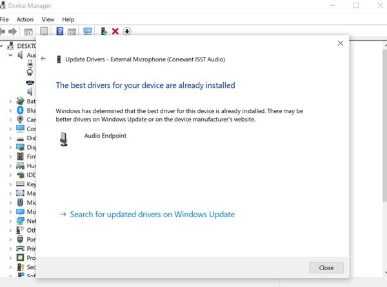The width and height of the screenshot is (387, 287).
Task: Select the Other devices category icon
Action: (x=20, y=230)
